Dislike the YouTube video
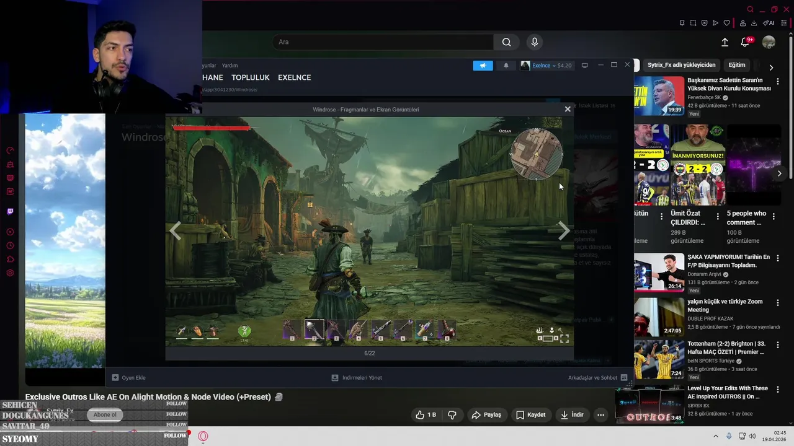This screenshot has width=794, height=446. point(452,414)
